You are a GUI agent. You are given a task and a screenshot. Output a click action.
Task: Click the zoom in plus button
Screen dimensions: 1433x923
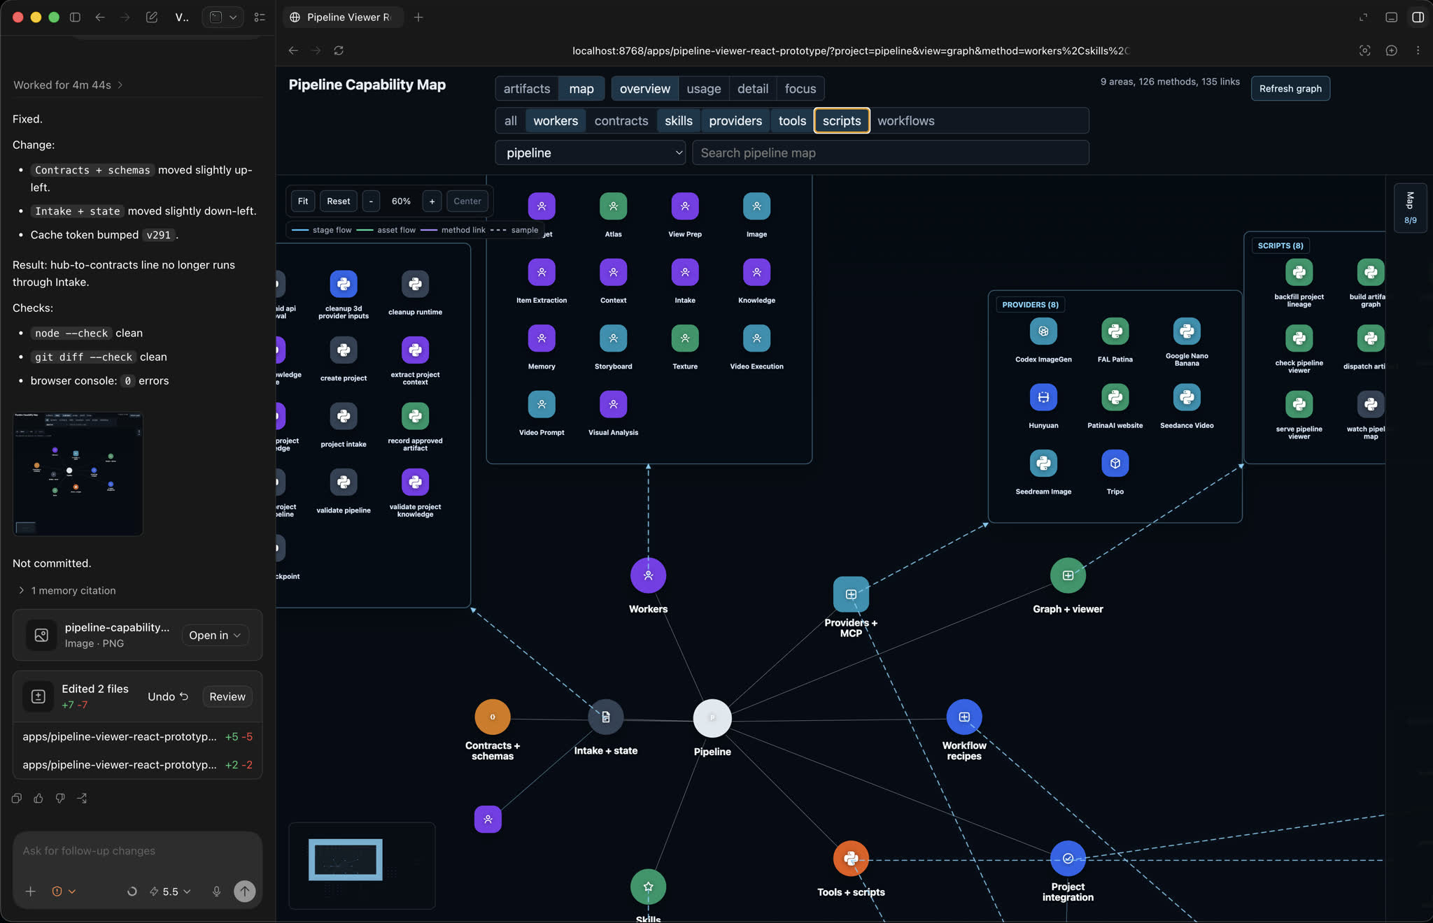(432, 201)
